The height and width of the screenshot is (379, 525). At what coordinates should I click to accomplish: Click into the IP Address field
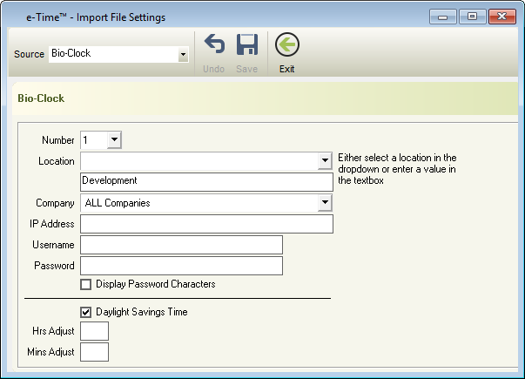coord(206,224)
